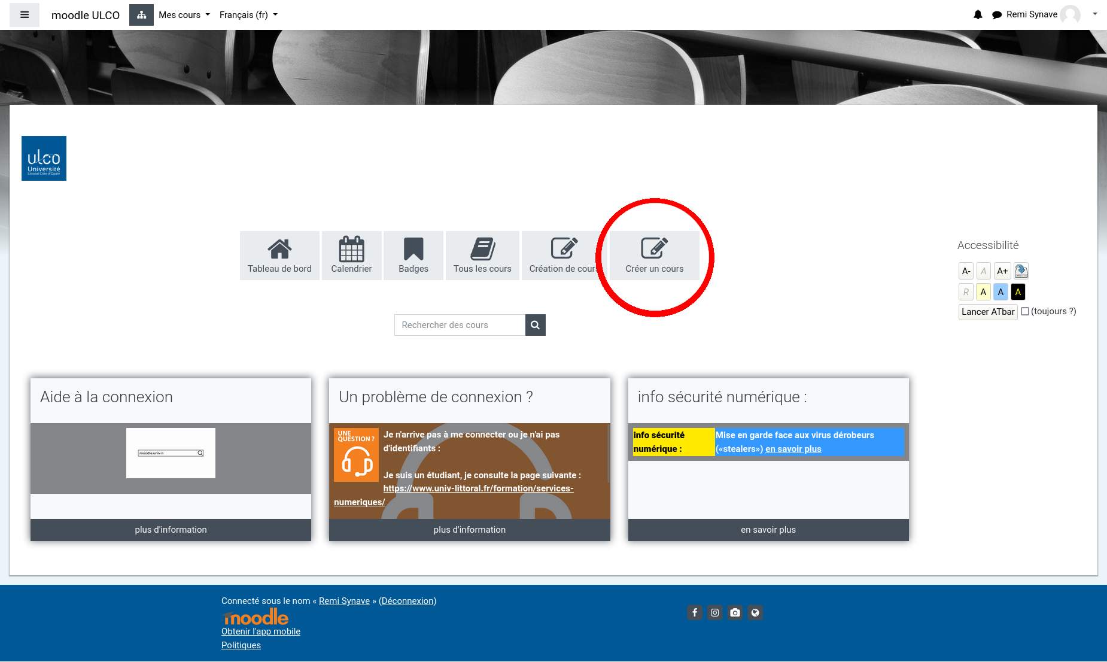Open the hamburger side navigation menu
1107x662 pixels.
pyautogui.click(x=25, y=15)
